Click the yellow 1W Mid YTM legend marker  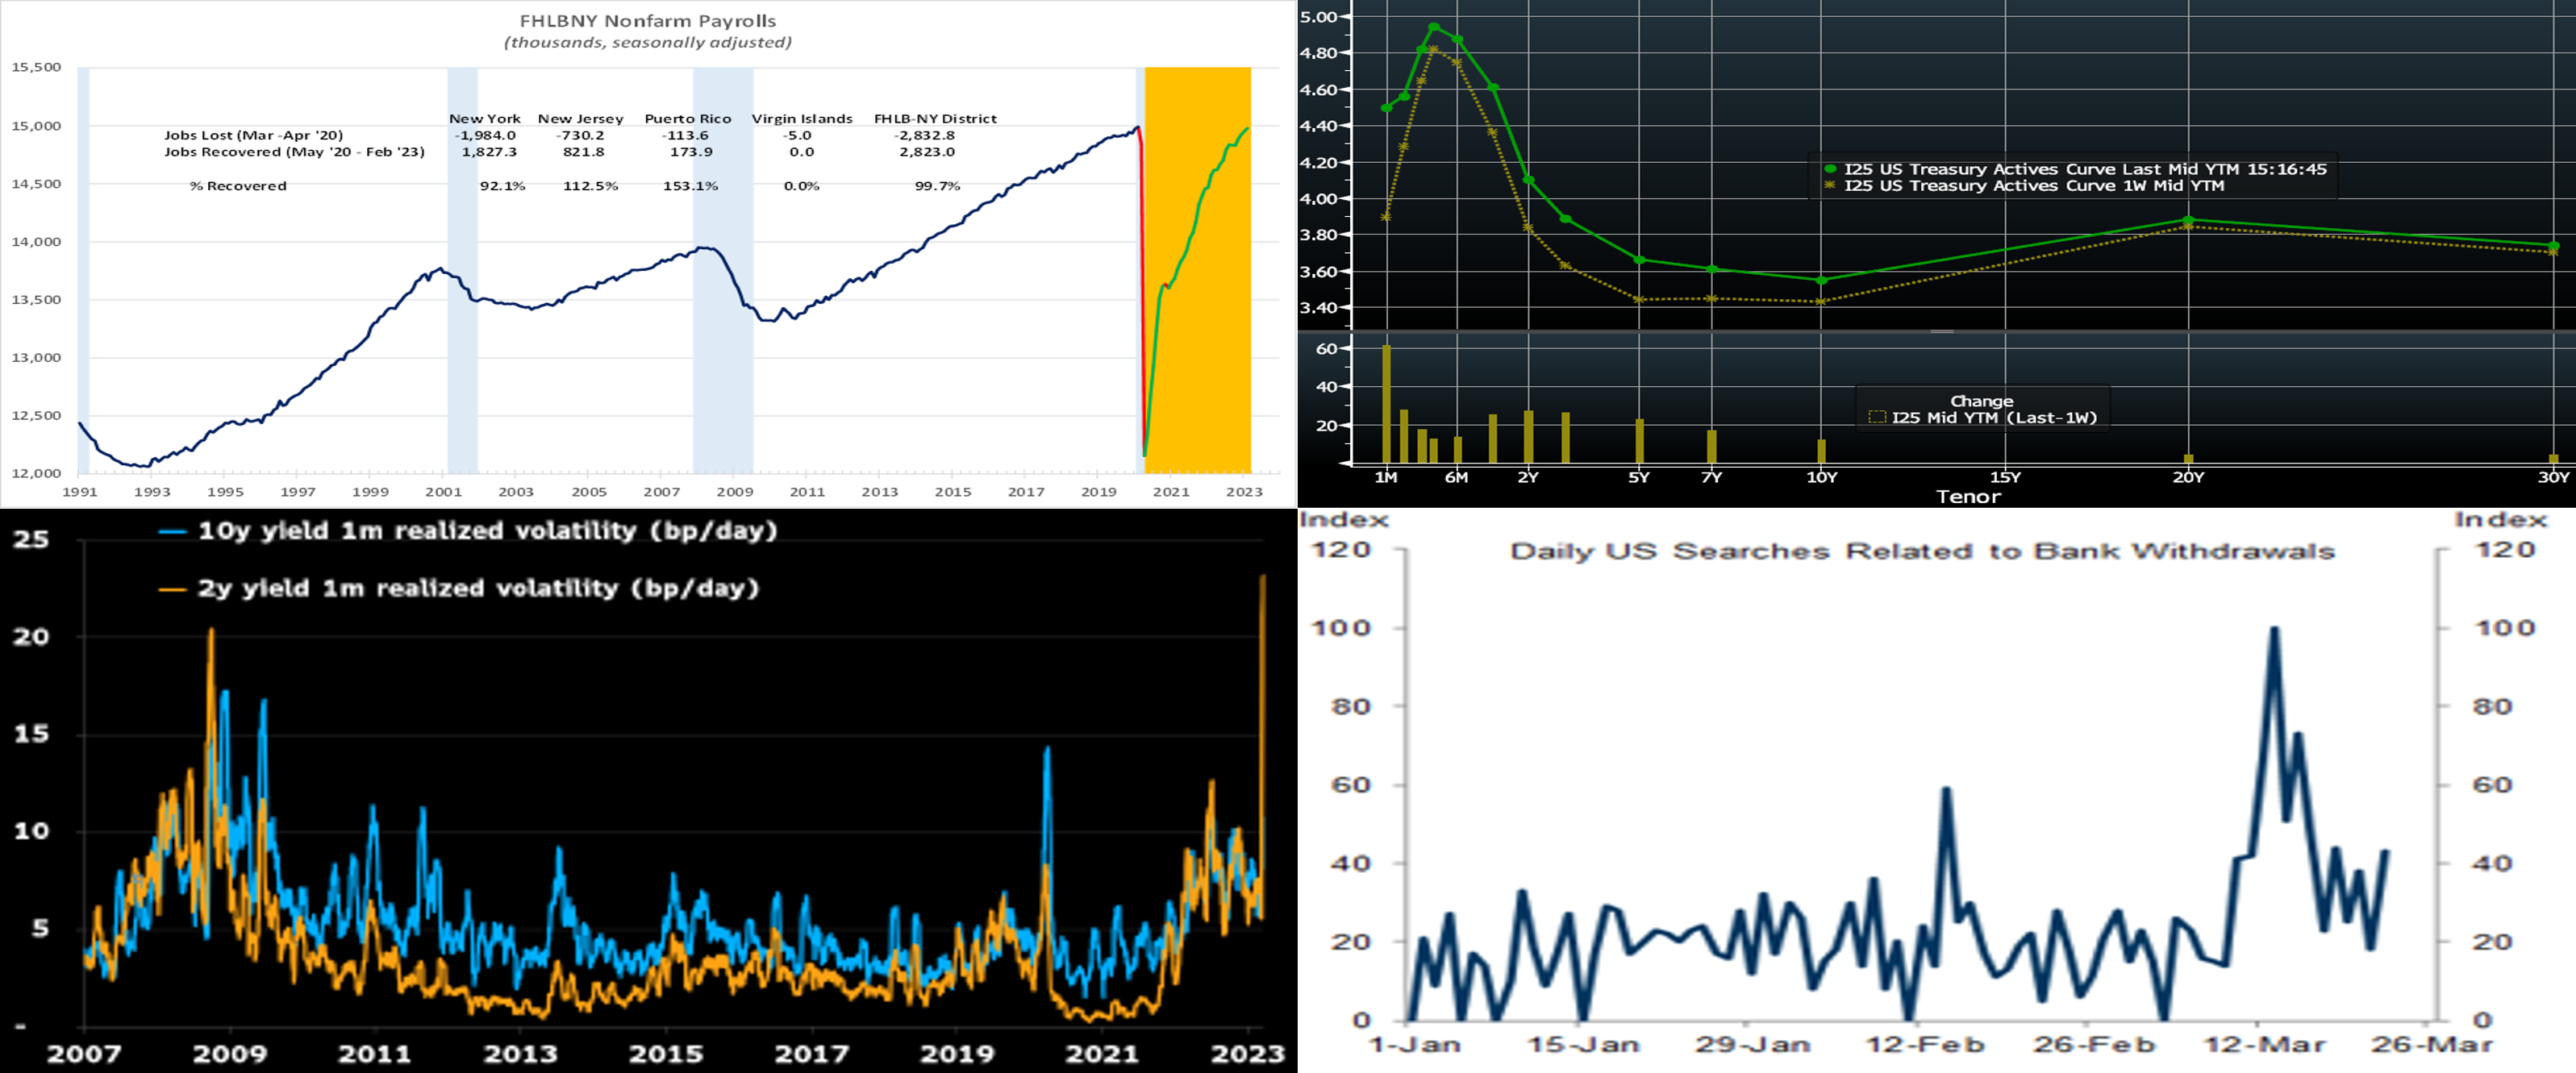click(1831, 186)
